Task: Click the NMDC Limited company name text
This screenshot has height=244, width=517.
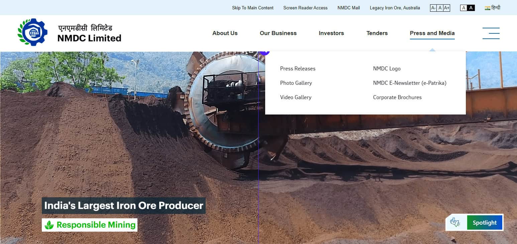Action: pos(89,38)
